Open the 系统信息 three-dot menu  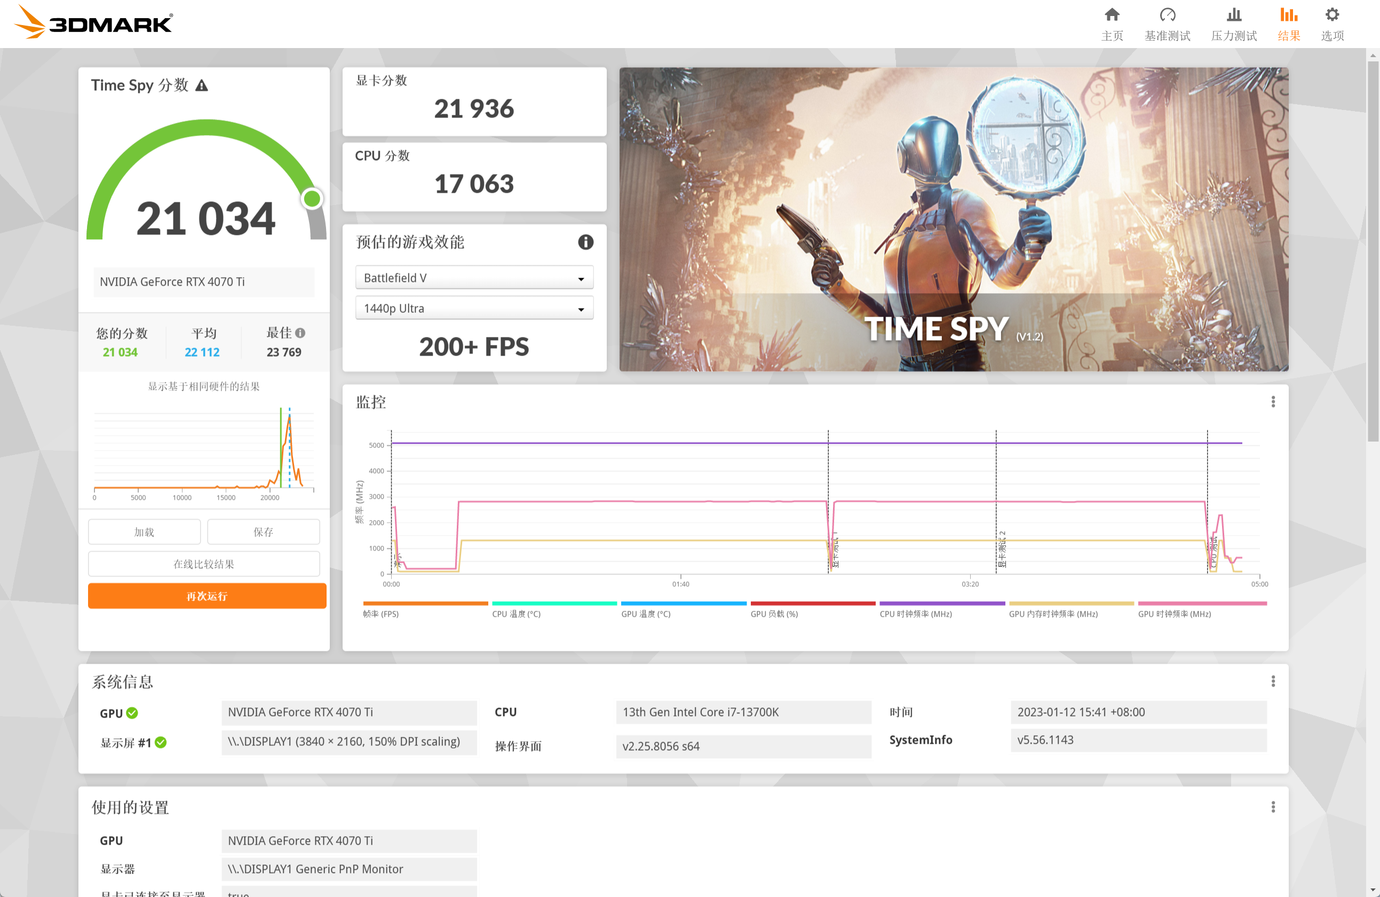coord(1273,681)
